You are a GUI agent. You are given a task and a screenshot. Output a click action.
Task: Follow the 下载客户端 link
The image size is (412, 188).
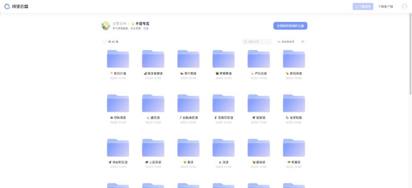385,7
